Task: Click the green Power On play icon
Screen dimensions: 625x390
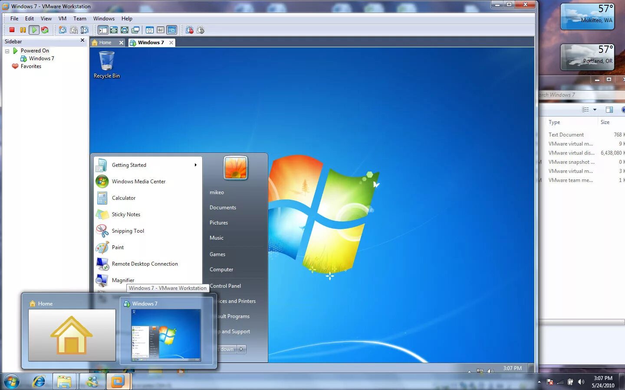Action: click(34, 30)
